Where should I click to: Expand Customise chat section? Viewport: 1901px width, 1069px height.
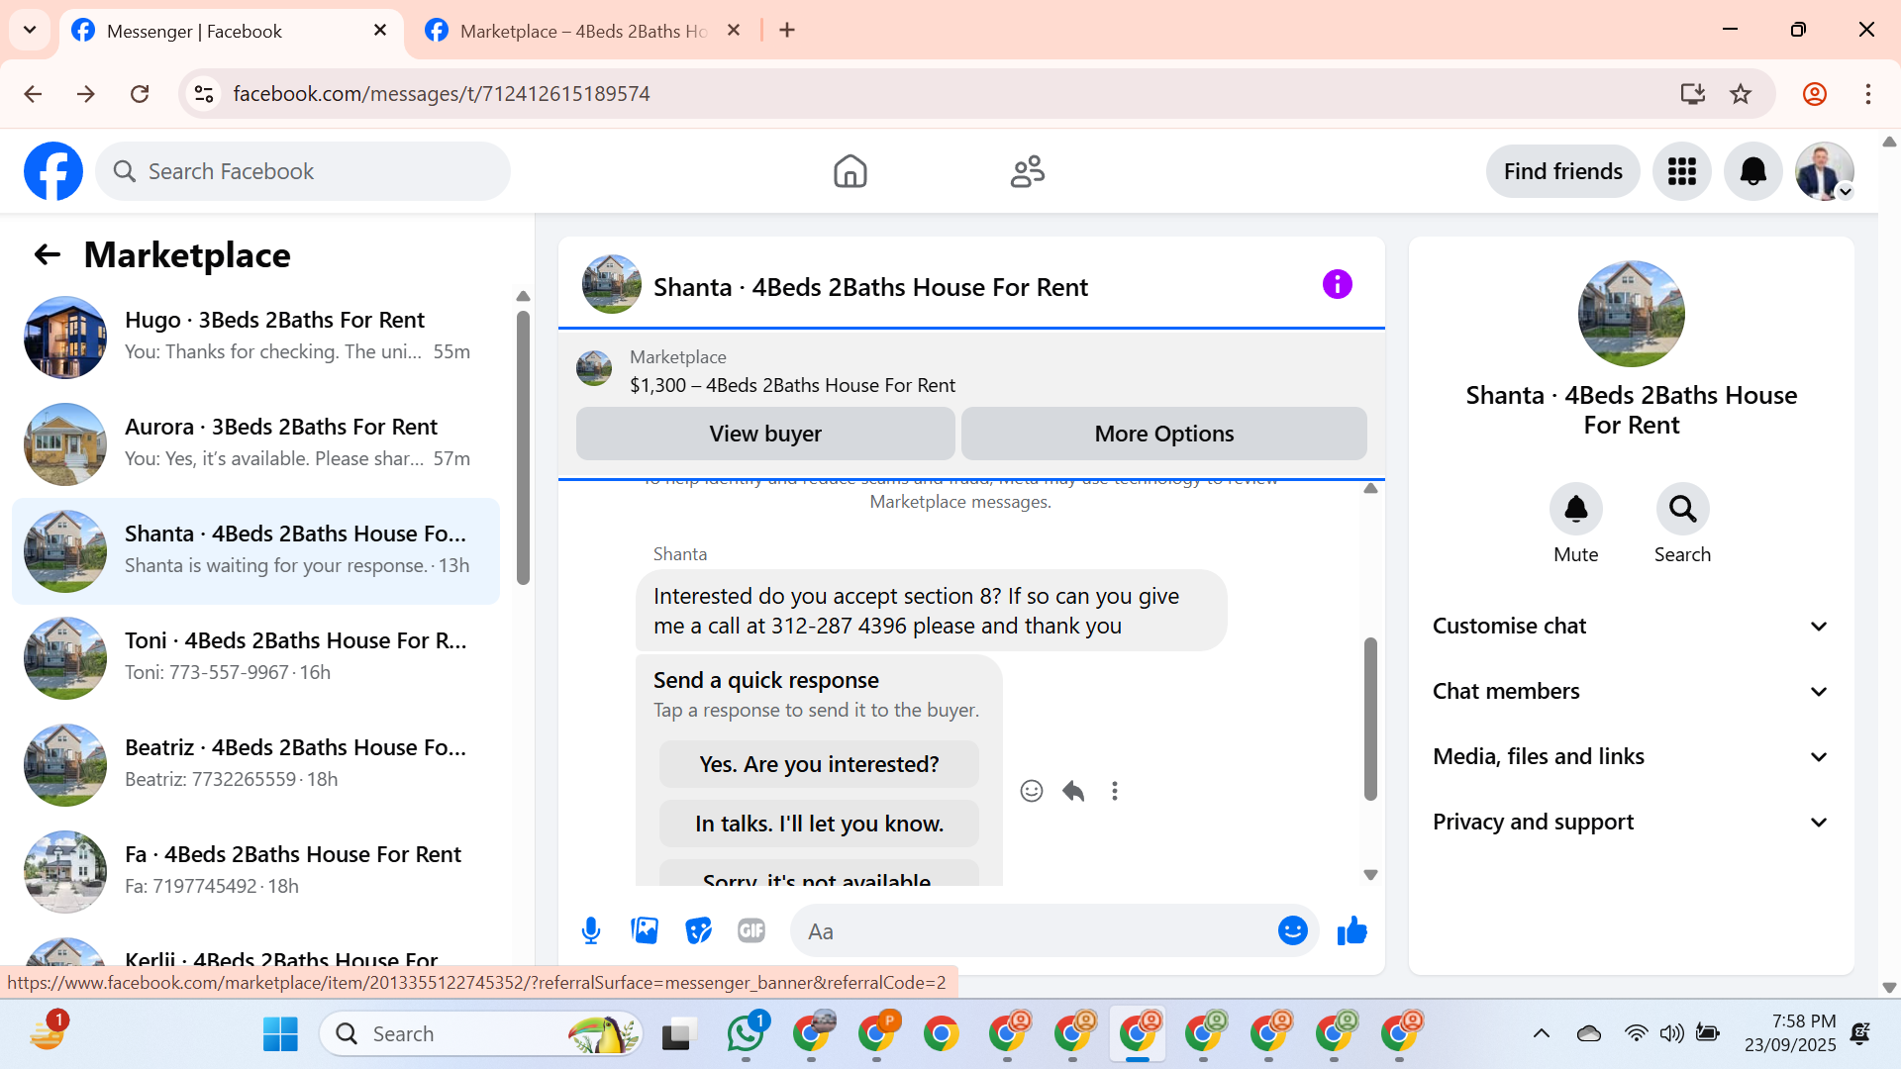coord(1631,626)
